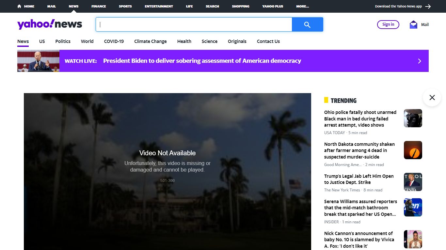Viewport: 446px width, 250px height.
Task: Switch to the US section tab
Action: 42,41
